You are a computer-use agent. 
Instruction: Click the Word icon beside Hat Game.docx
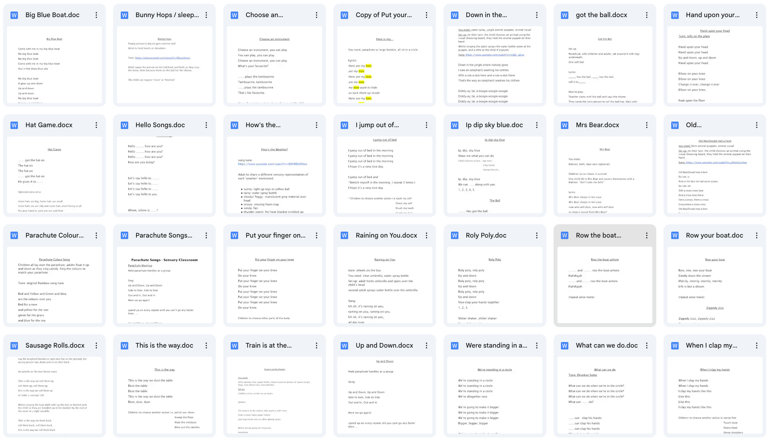14,125
